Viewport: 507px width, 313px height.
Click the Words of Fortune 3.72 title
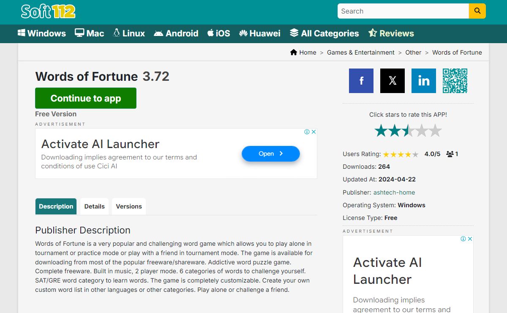[x=102, y=76]
